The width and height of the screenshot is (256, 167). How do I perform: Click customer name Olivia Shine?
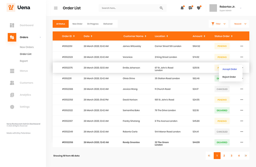pyautogui.click(x=129, y=79)
